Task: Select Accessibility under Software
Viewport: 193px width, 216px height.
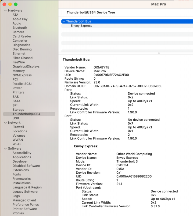Action: [22, 153]
